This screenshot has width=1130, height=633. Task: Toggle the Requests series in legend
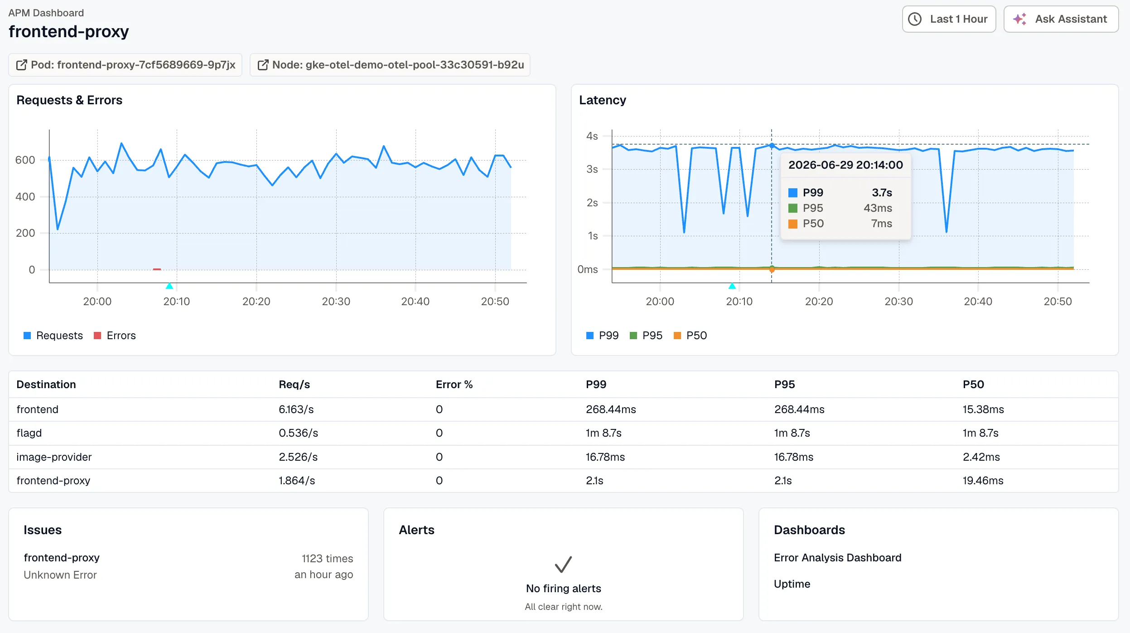click(53, 336)
